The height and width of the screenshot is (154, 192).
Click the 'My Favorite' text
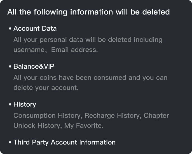(83, 126)
